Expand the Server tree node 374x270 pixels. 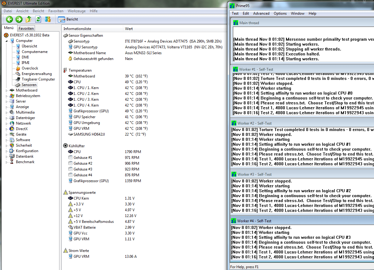point(7,101)
